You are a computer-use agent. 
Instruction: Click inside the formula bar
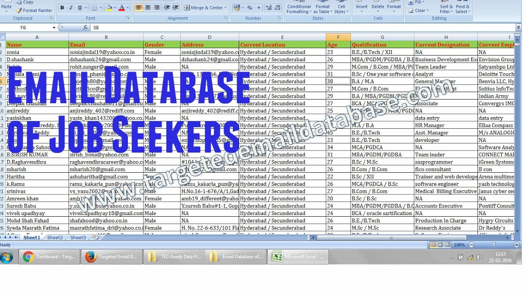point(164,28)
